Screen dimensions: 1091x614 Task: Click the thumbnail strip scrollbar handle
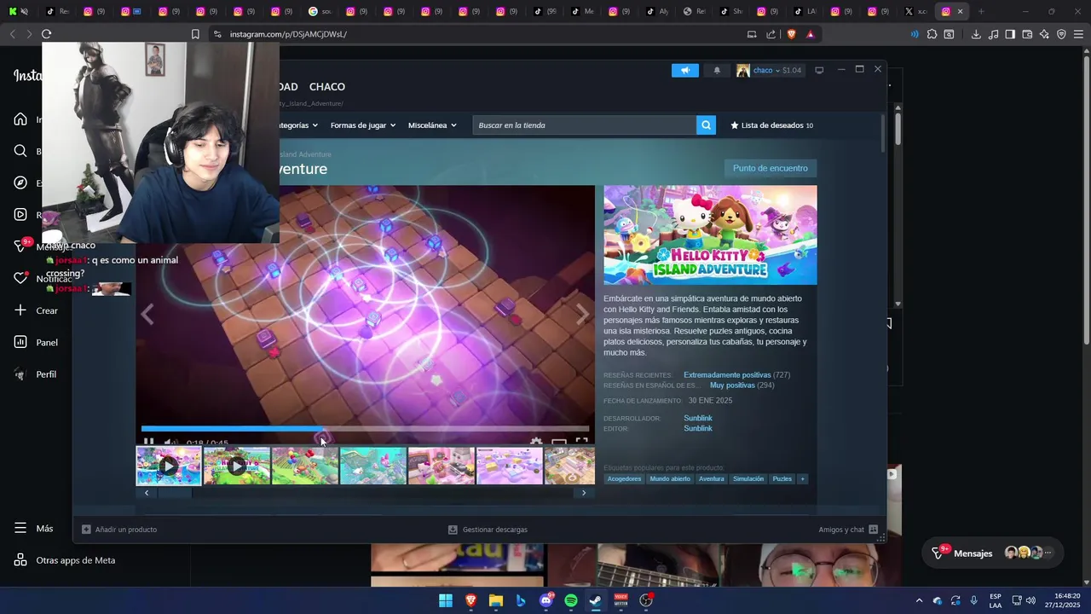click(176, 493)
